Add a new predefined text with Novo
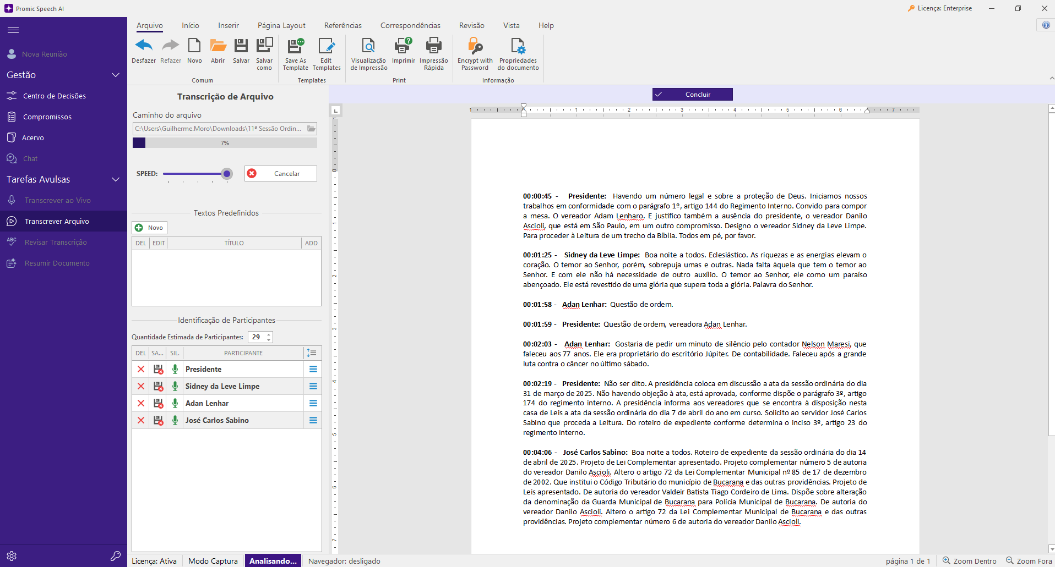Image resolution: width=1055 pixels, height=567 pixels. click(x=149, y=228)
